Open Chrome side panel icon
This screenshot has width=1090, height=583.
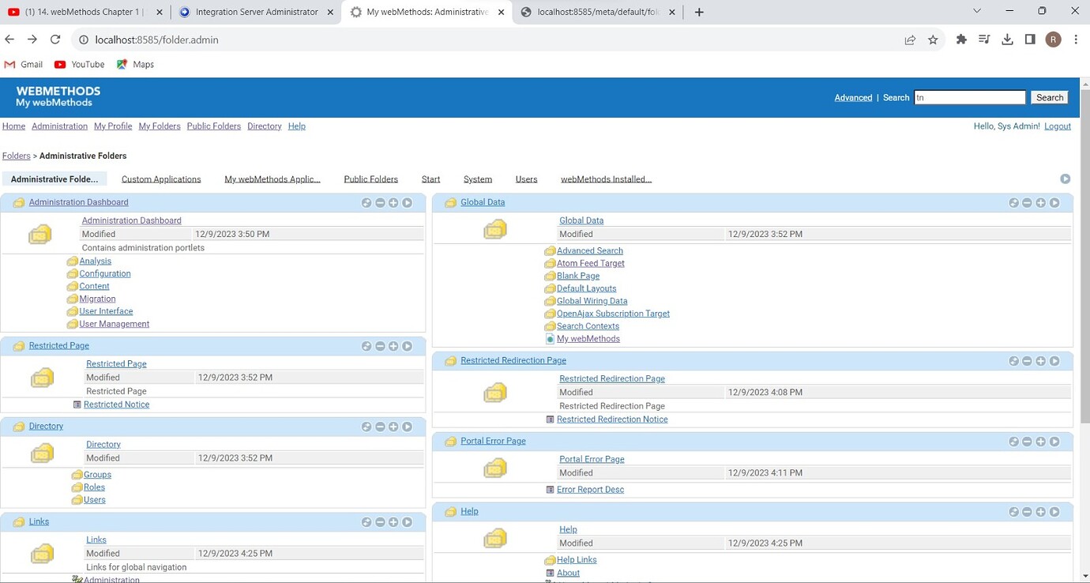click(1030, 39)
